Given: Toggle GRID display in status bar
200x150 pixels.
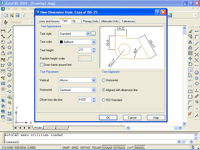Looking at the screenshot, I should [x=75, y=148].
